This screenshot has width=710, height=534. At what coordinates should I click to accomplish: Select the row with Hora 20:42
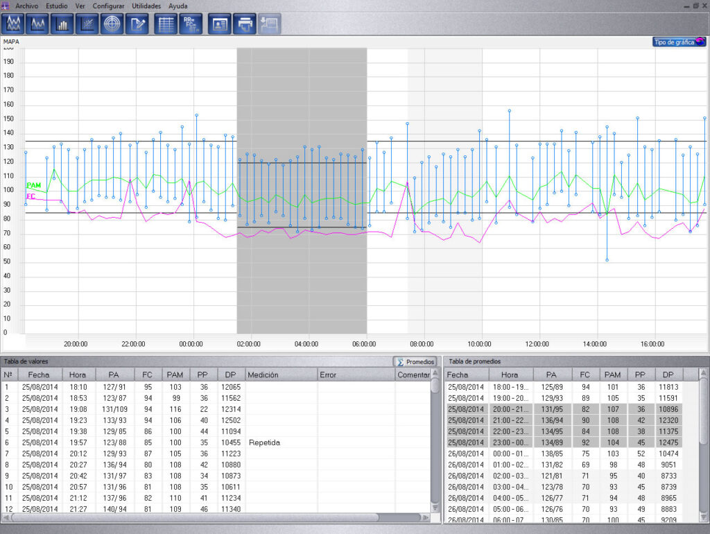coord(216,476)
